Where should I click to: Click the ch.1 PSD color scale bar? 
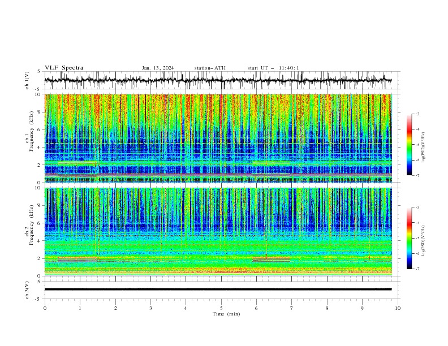(x=409, y=144)
